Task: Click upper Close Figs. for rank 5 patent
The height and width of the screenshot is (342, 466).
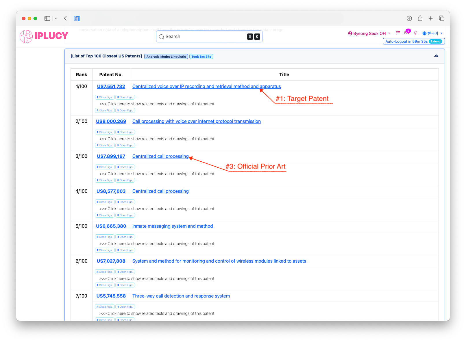Action: (x=105, y=237)
